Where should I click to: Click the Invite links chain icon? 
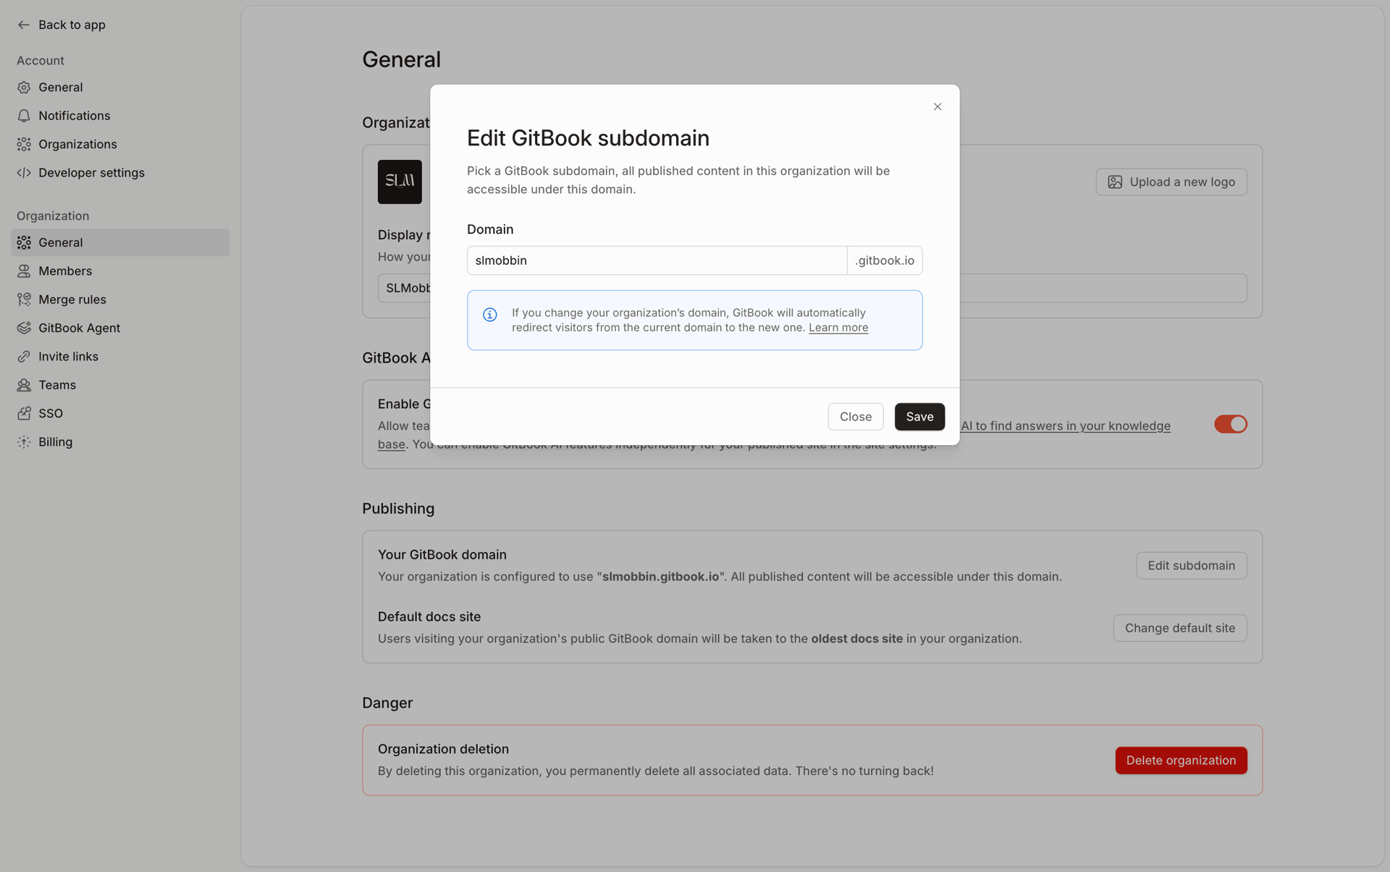click(24, 357)
